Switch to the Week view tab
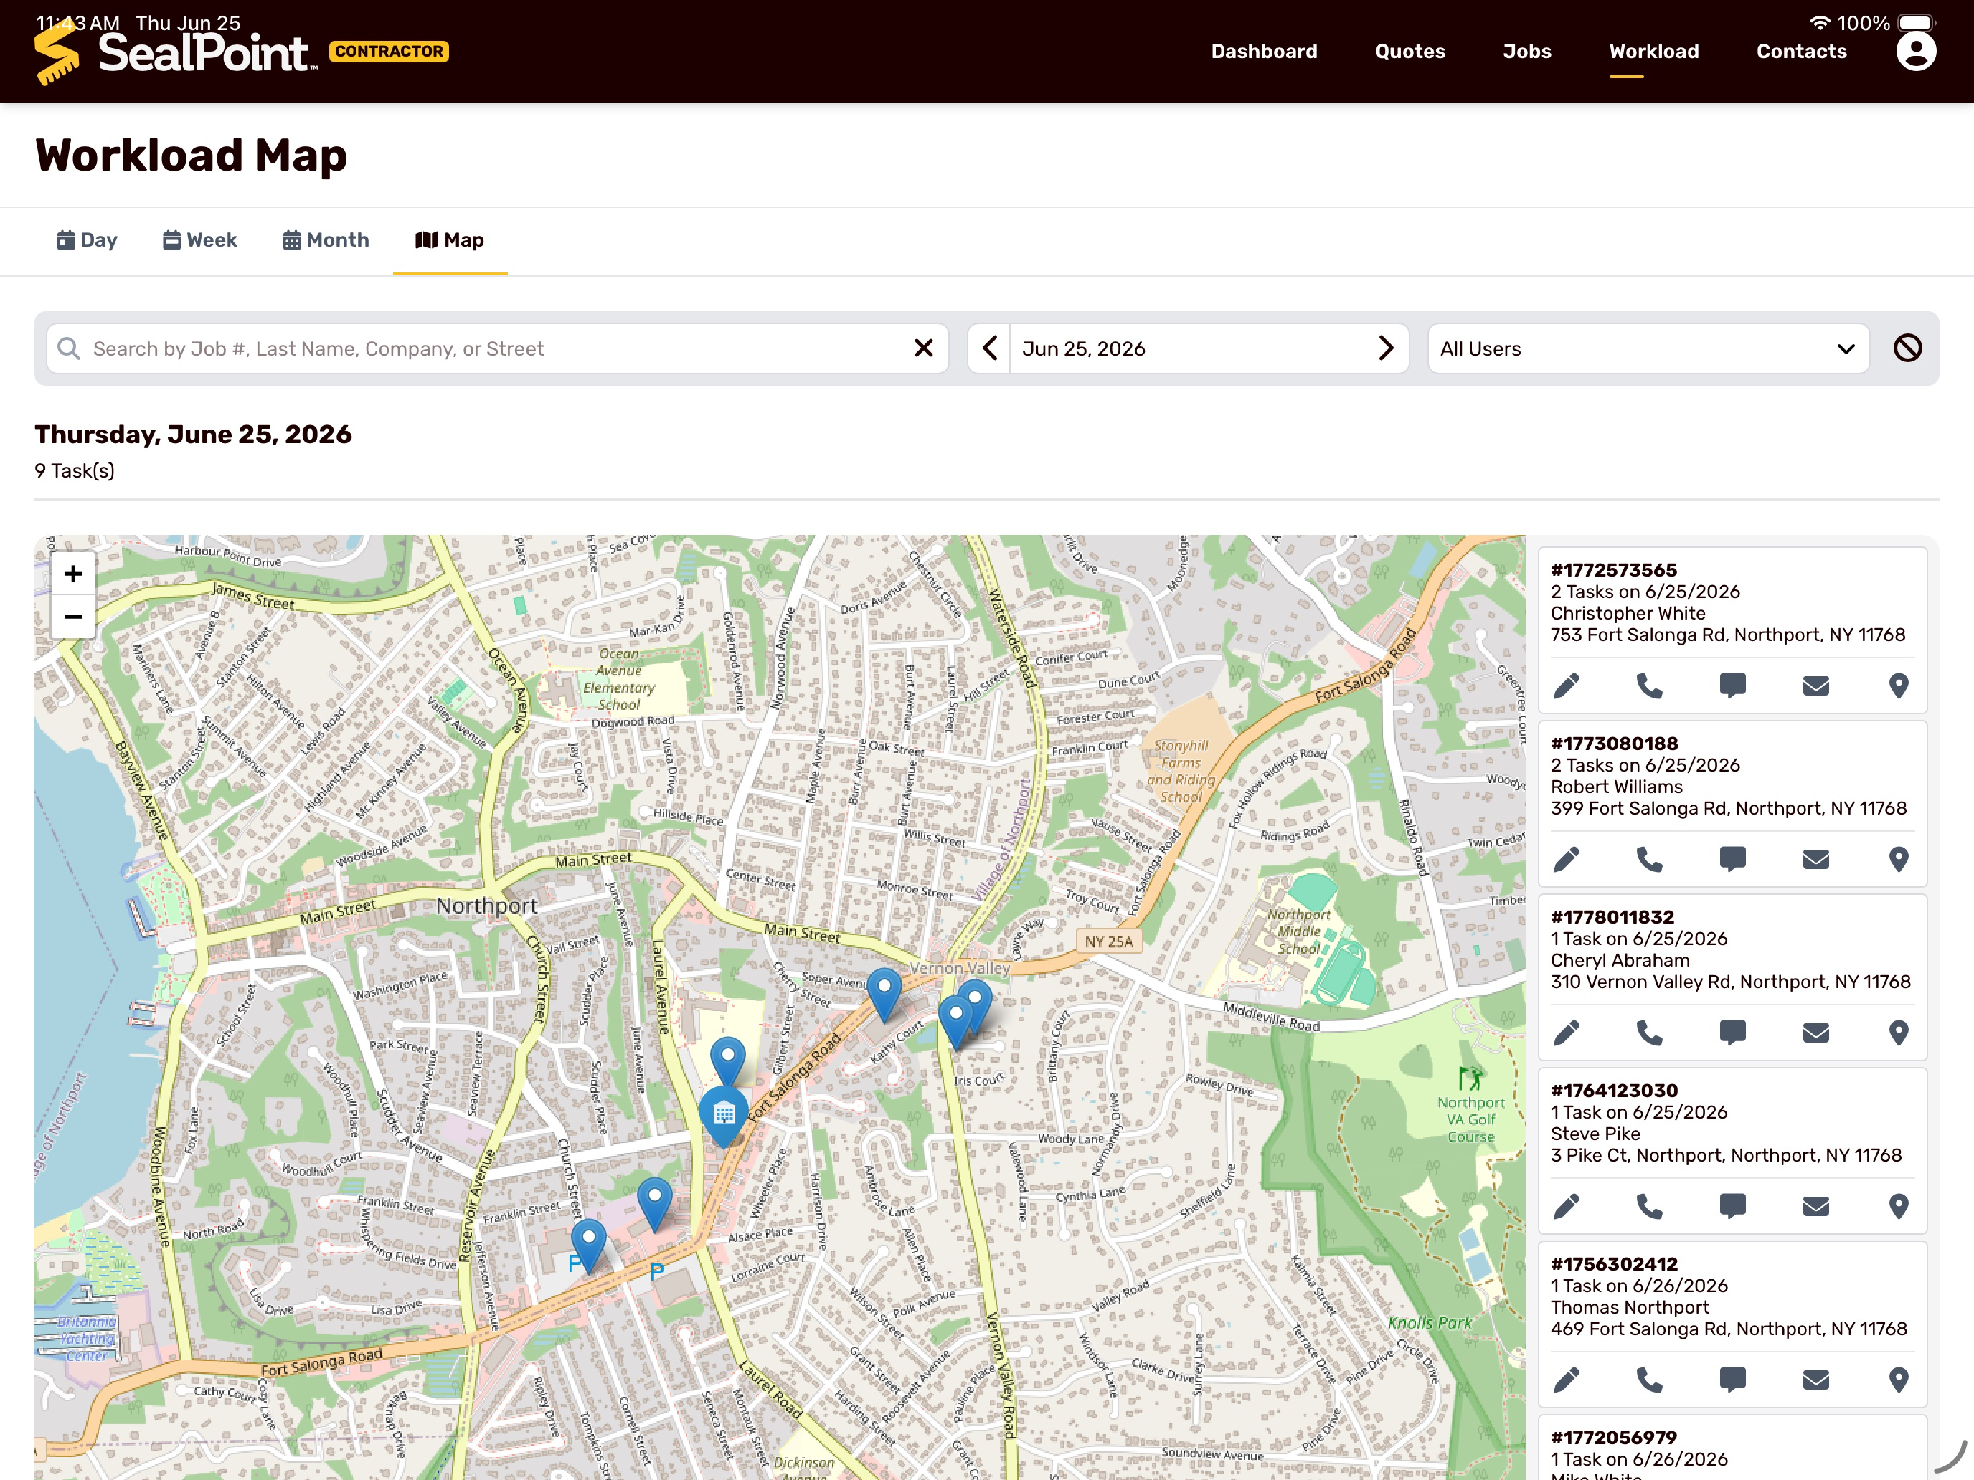This screenshot has width=1974, height=1480. pyautogui.click(x=200, y=240)
